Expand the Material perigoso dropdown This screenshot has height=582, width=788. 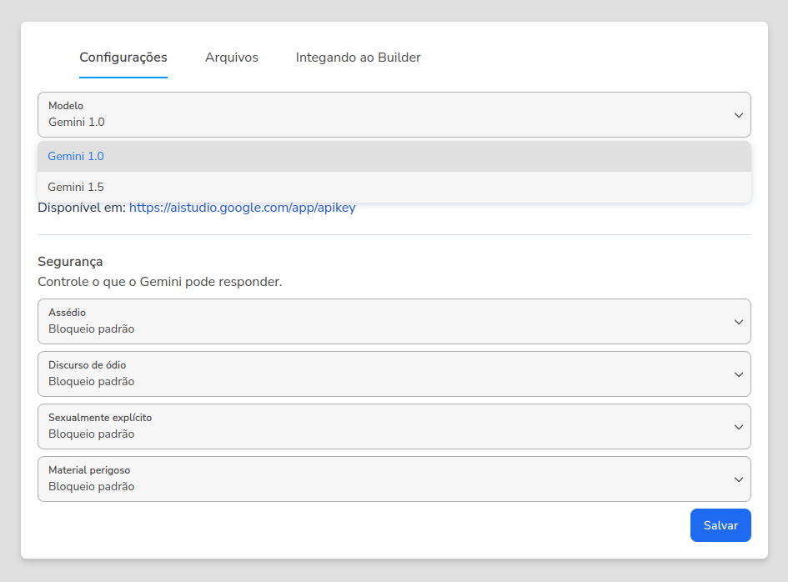pos(394,479)
